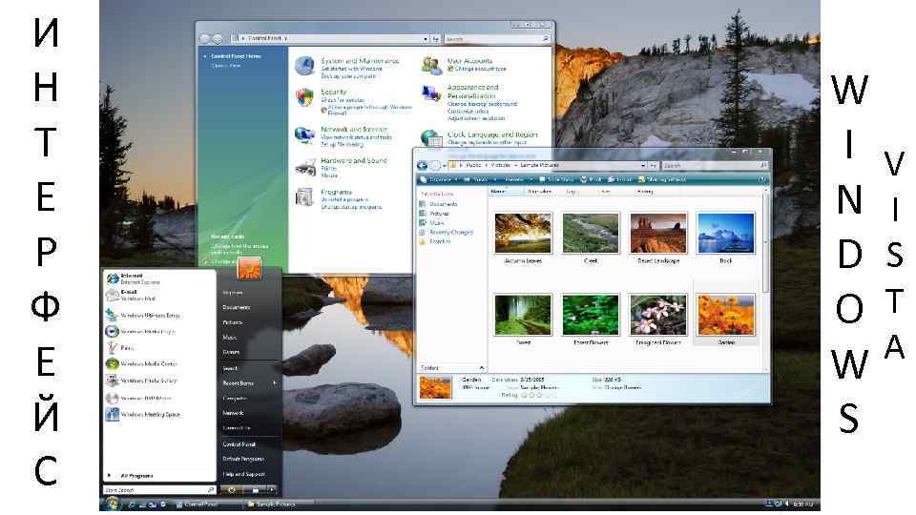Click Change desktop background link
Screen dimensions: 916x515
pos(482,104)
